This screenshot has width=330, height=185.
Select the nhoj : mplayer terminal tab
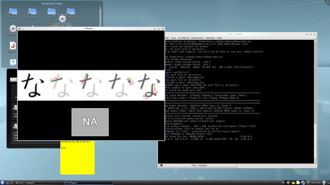pos(199,165)
